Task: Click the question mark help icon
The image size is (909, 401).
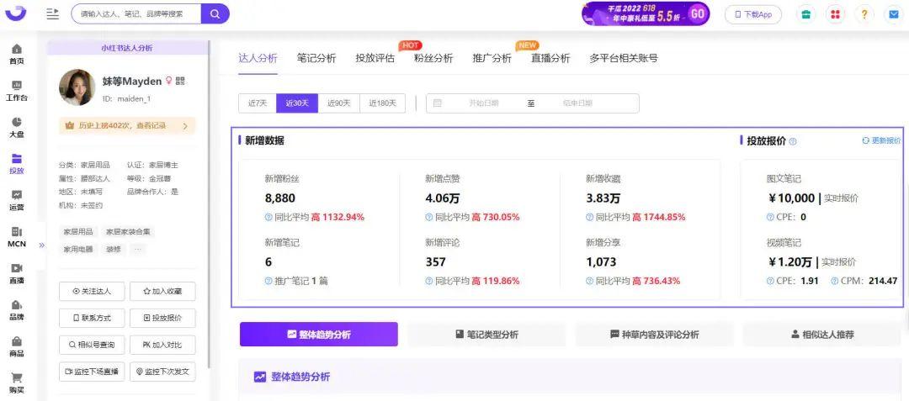Action: tap(864, 14)
